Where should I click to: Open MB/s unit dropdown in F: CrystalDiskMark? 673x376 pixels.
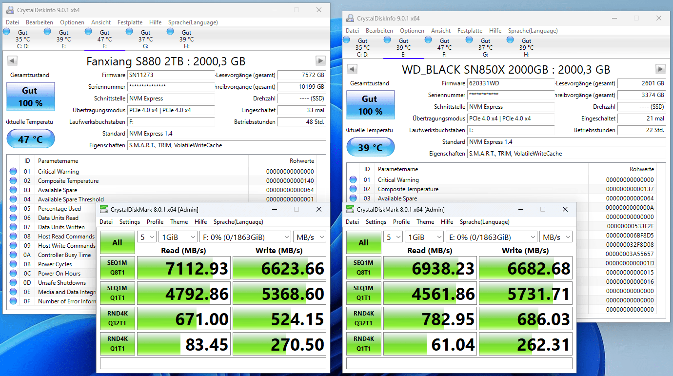coord(310,237)
